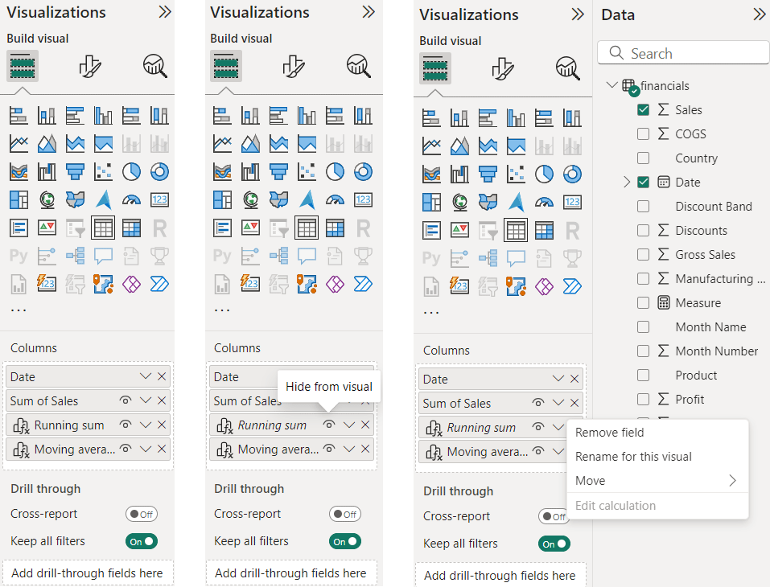Choose Decomposition tree in pane beside Data
The height and width of the screenshot is (587, 770).
[488, 258]
